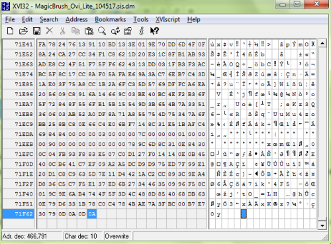Click the scrollbar down arrow
Image resolution: width=331 pixels, height=244 pixels.
[x=322, y=225]
